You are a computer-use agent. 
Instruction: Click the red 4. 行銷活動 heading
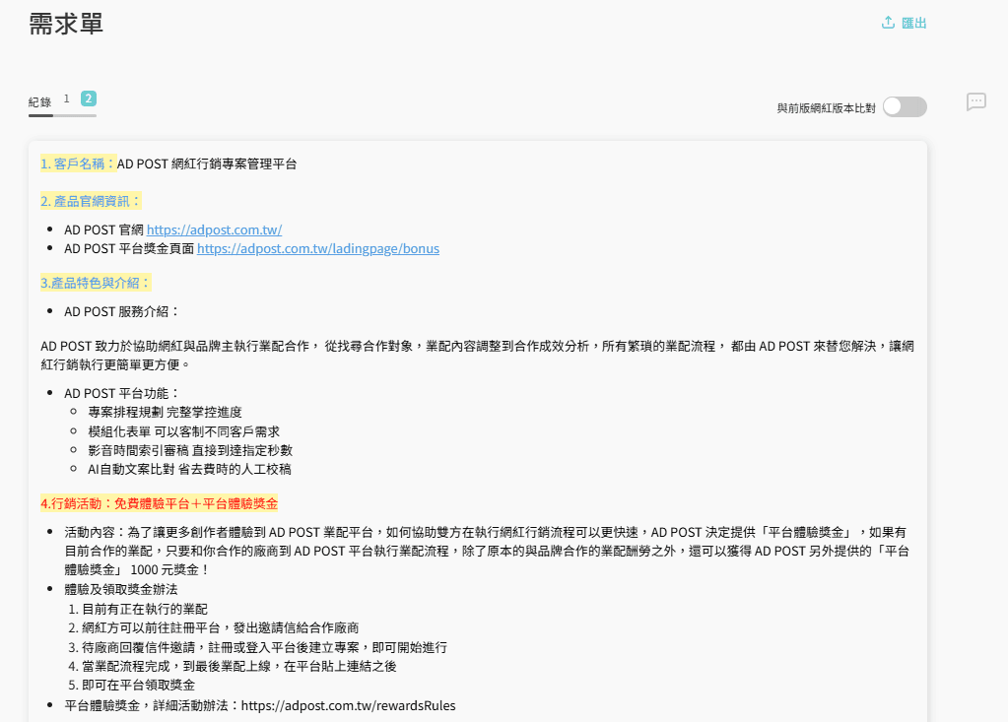(159, 502)
